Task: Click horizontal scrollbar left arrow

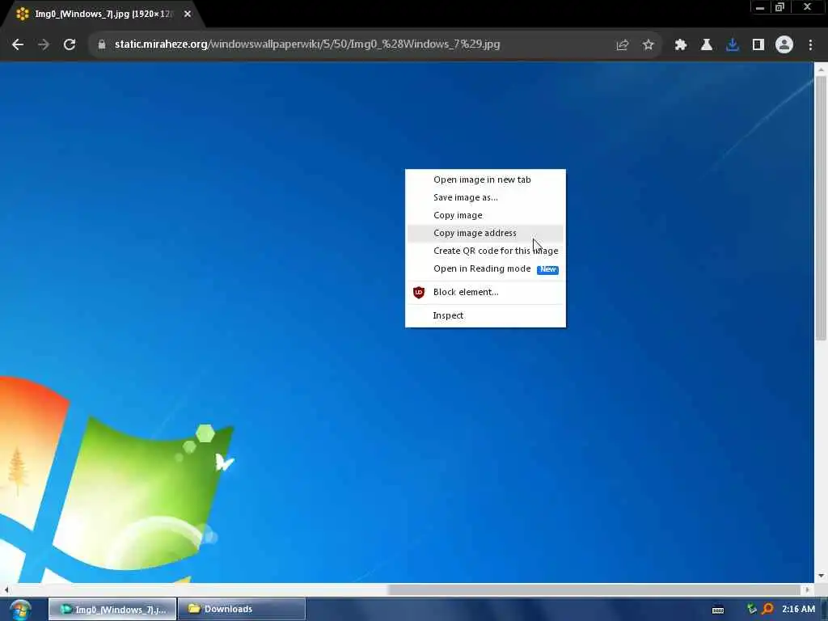Action: click(x=6, y=589)
